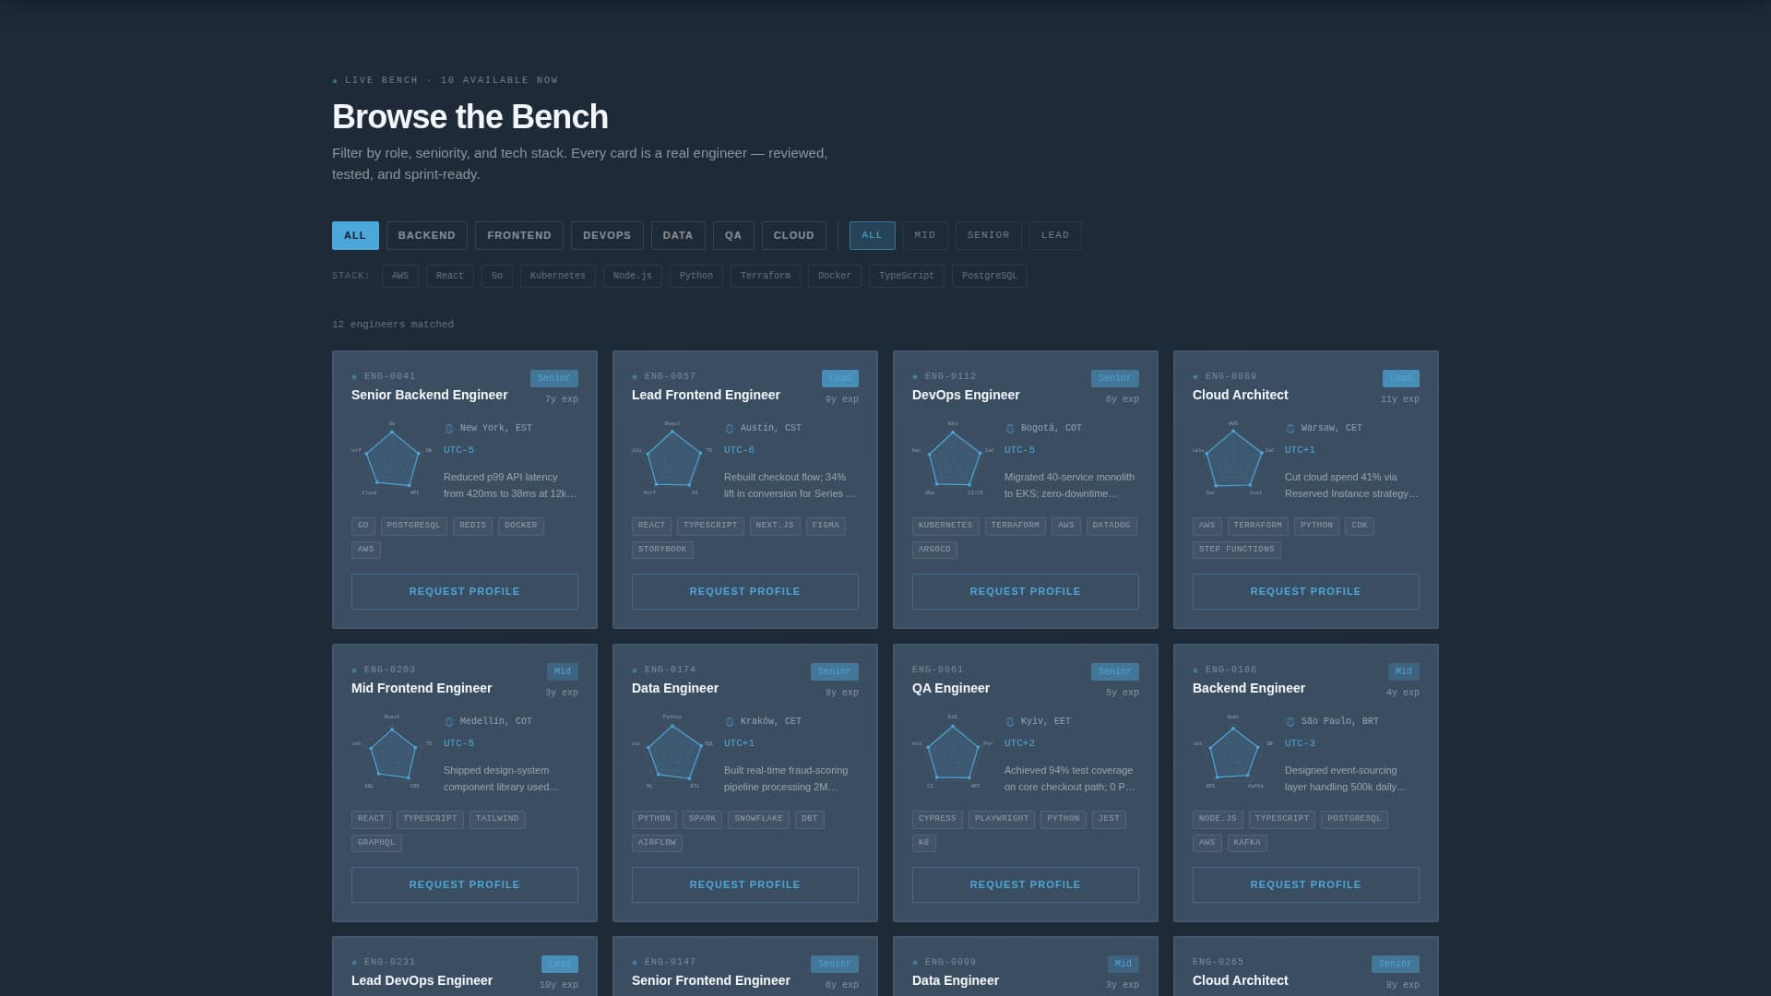1771x996 pixels.
Task: Filter seniority by LEAD
Action: click(x=1055, y=235)
